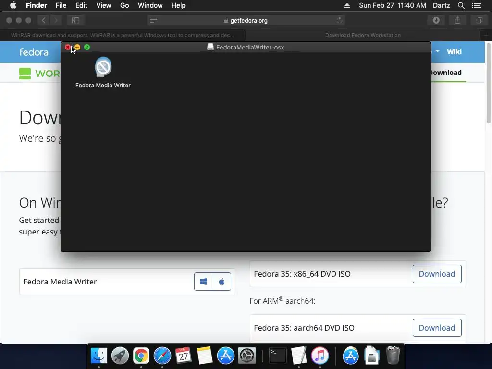Screen dimensions: 492x369
Task: Open Google Chrome from the Dock
Action: [141, 356]
